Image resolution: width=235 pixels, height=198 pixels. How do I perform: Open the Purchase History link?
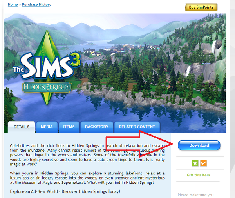36,5
